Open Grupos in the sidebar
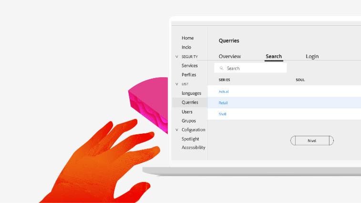Viewport: 361px width, 203px height. 188,121
